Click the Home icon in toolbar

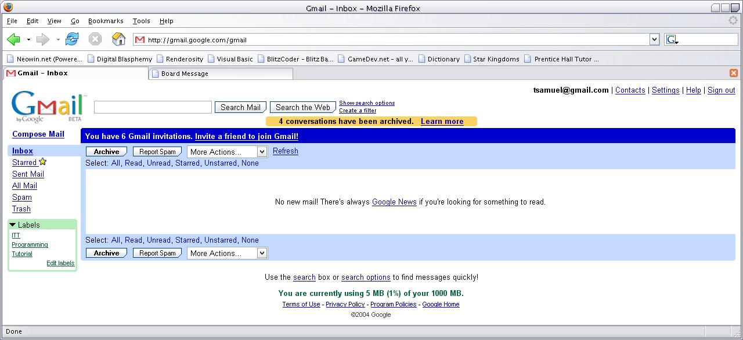(x=118, y=39)
